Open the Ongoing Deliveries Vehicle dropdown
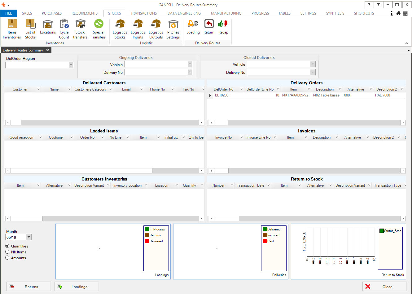Viewport: 412px width, 294px height. 190,64
